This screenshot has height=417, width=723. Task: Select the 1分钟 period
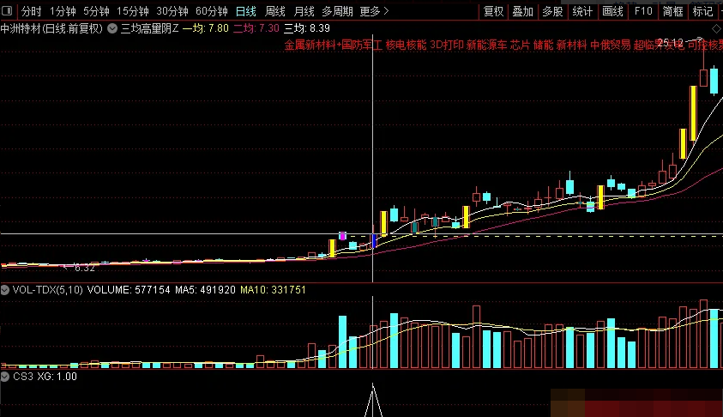(63, 11)
